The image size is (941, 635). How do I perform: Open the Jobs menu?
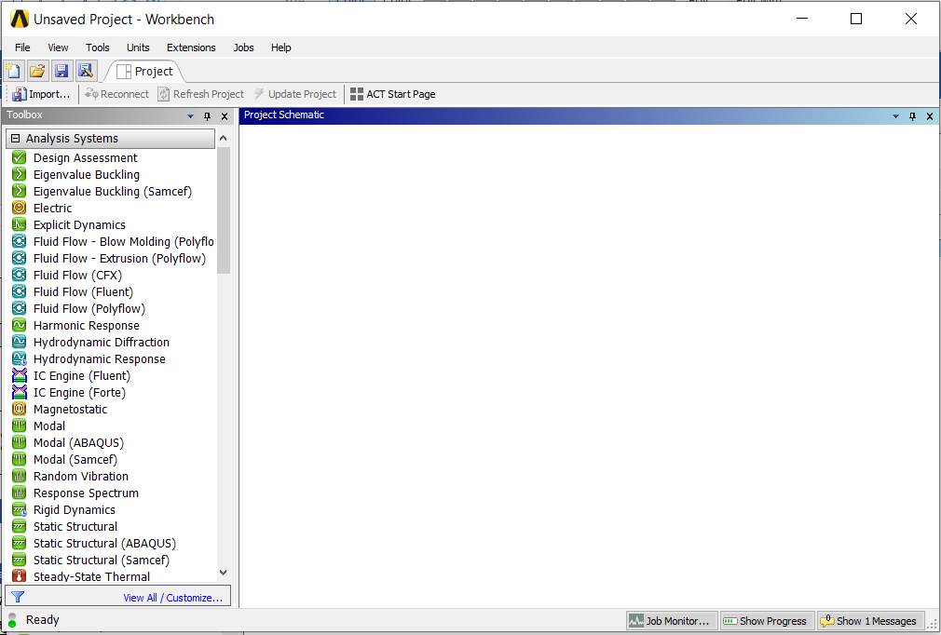click(x=244, y=47)
